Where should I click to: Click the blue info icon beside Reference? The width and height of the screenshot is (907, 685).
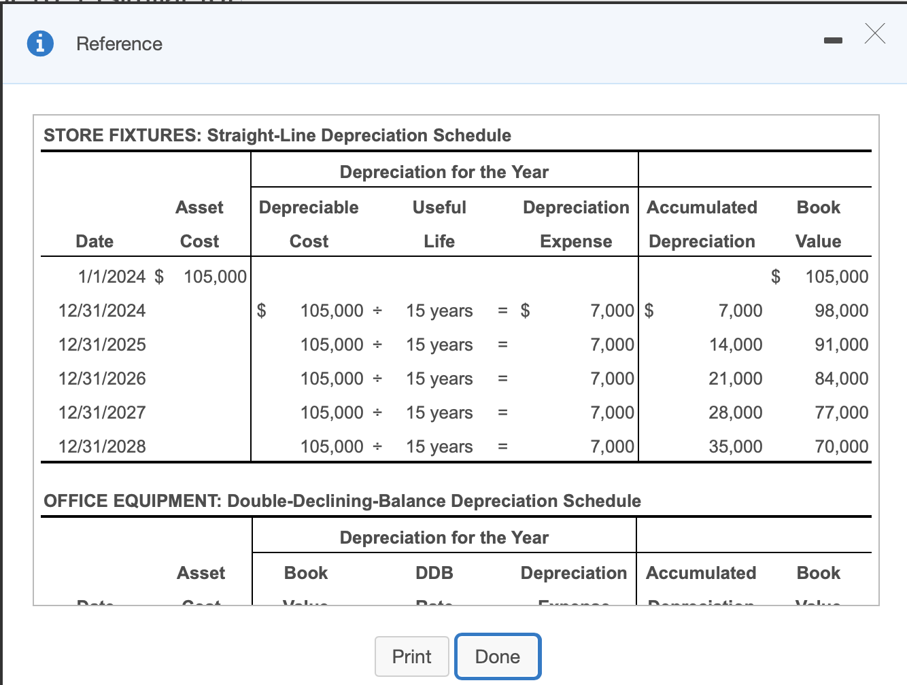point(40,43)
